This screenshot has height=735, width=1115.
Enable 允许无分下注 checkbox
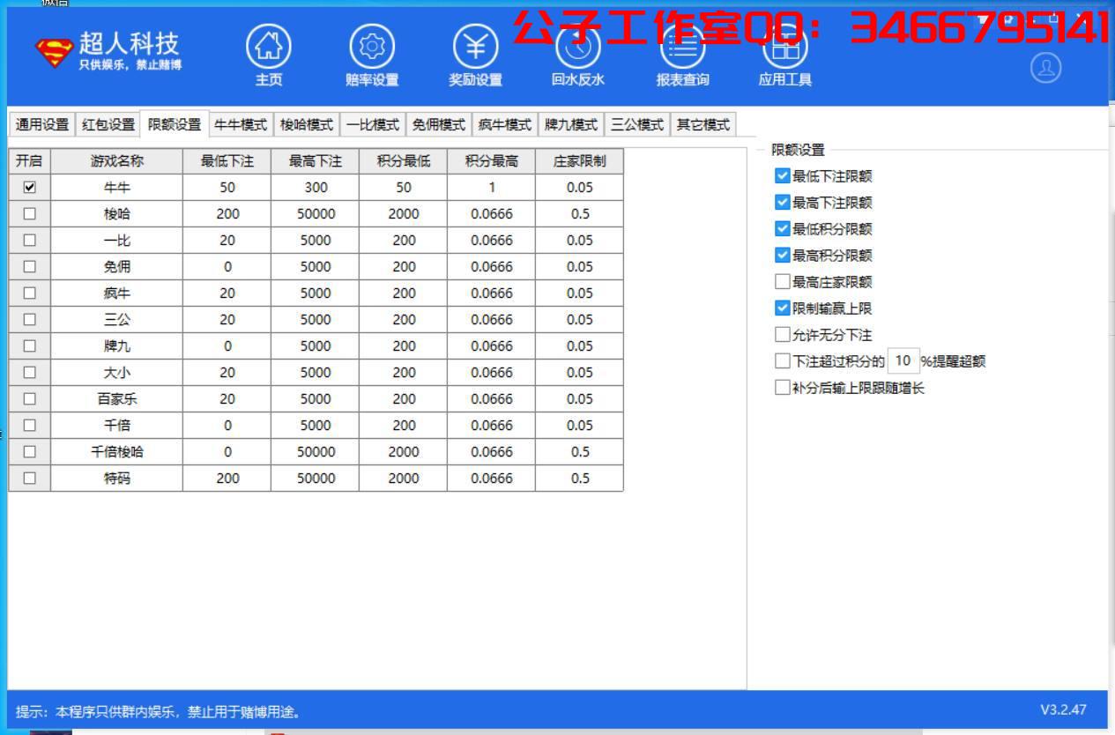pos(783,335)
